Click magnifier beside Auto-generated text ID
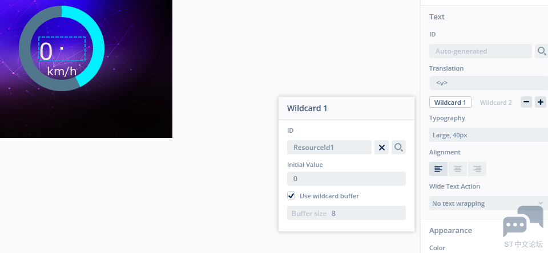 pyautogui.click(x=541, y=51)
